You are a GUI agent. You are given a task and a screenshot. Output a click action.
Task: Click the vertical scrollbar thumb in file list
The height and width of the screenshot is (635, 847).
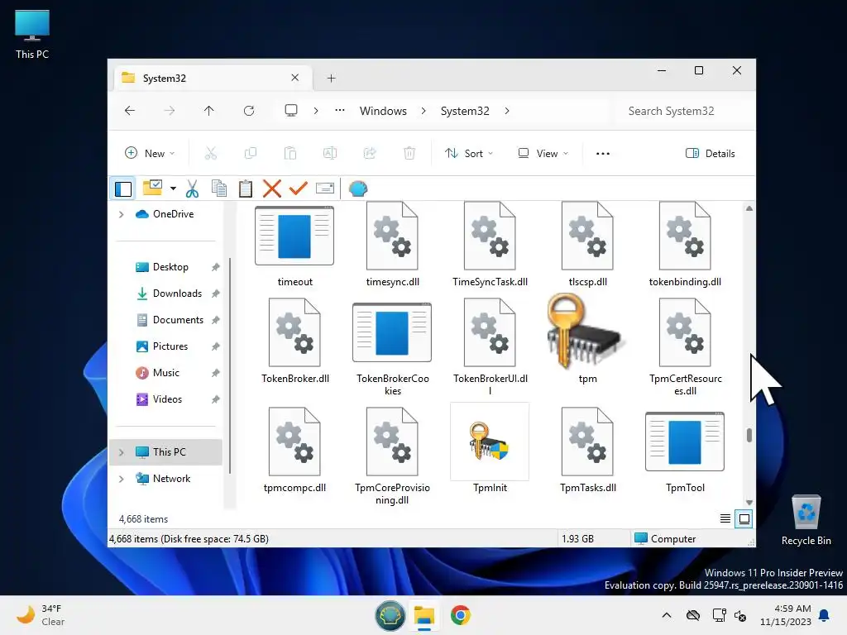[749, 435]
